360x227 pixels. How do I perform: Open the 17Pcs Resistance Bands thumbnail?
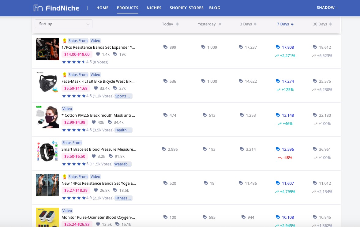47,49
